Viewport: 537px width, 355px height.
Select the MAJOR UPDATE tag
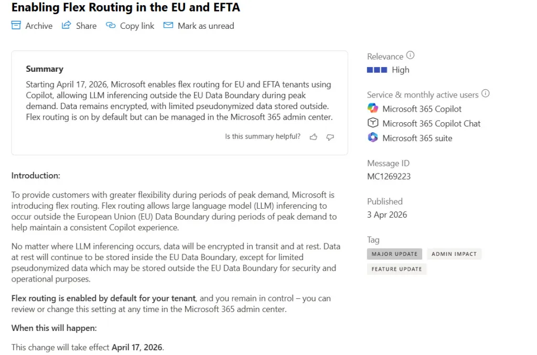394,254
